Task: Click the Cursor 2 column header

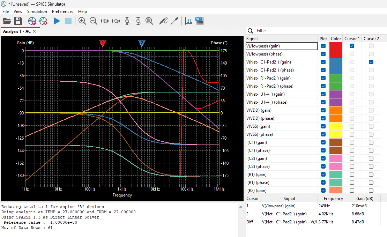Action: (371, 38)
